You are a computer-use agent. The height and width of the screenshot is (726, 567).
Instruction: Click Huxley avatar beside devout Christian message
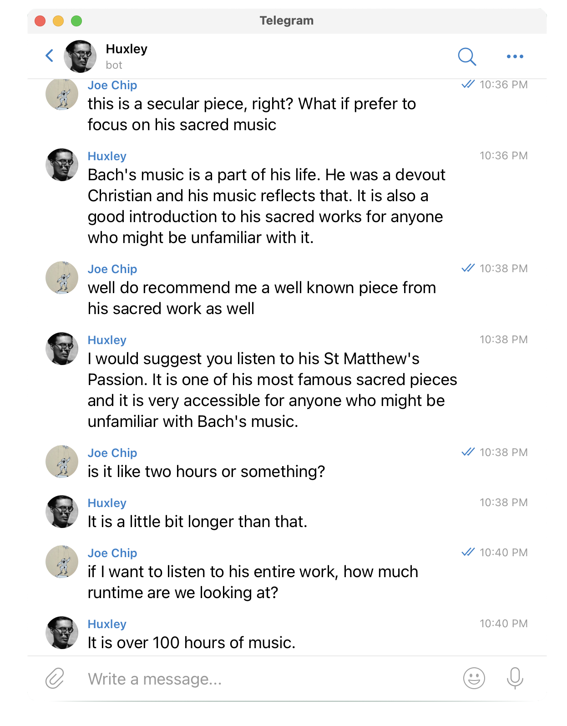click(x=62, y=165)
